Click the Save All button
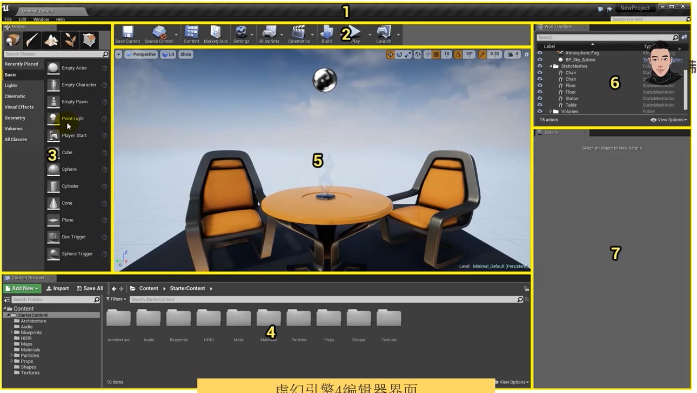The height and width of the screenshot is (393, 697). pyautogui.click(x=90, y=289)
